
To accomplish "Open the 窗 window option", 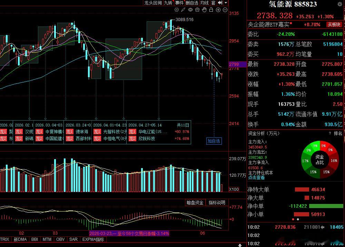I will pos(213,3).
